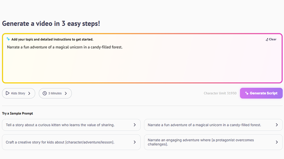Screen dimensions: 284x159
Task: Select the engaging adventure protagonist sample
Action: [x=201, y=142]
